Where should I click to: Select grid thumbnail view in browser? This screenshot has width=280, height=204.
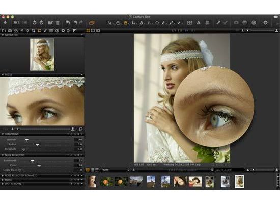tap(88, 170)
